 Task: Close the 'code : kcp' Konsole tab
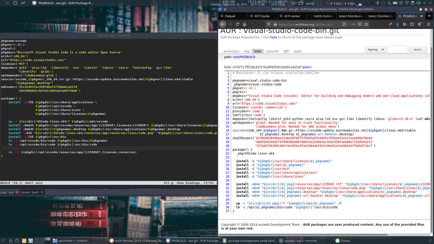coord(17,192)
